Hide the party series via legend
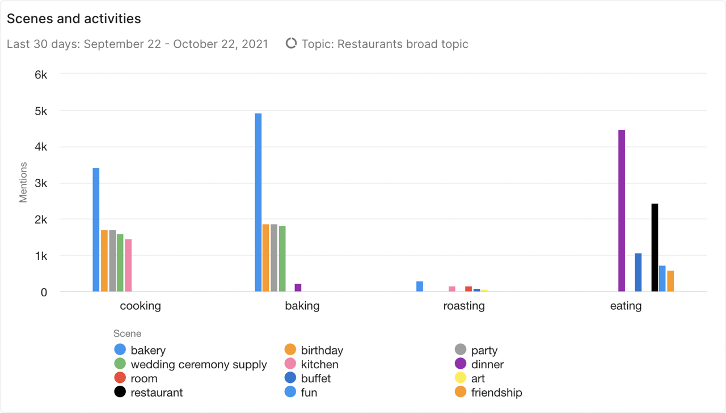This screenshot has width=726, height=413. pyautogui.click(x=461, y=350)
